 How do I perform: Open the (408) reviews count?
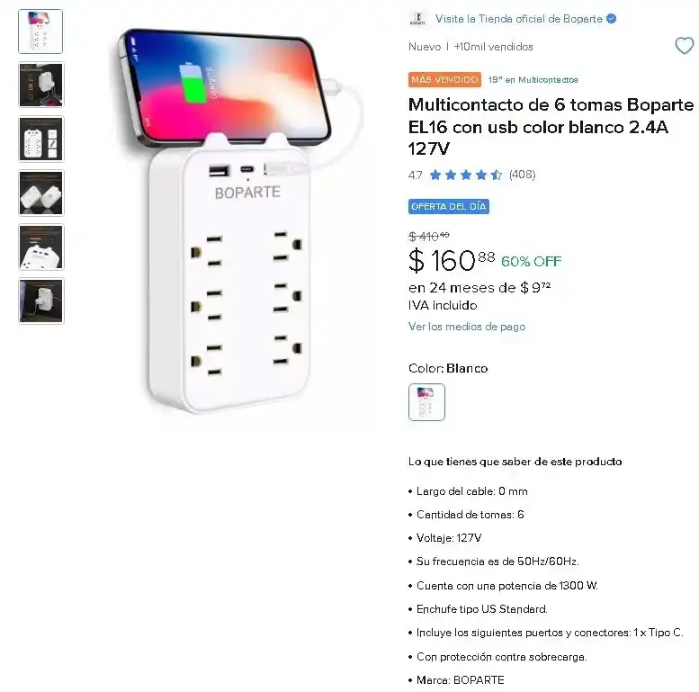[x=522, y=175]
